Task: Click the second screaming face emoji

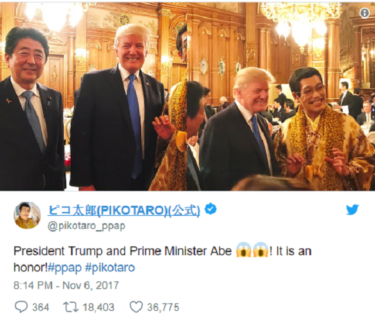Action: [x=261, y=250]
